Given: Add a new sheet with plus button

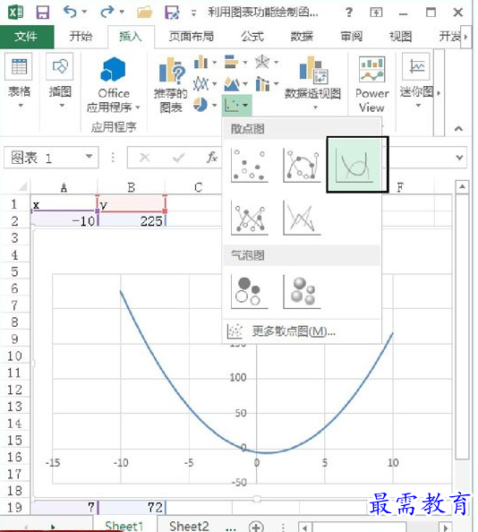Looking at the screenshot, I should click(256, 527).
